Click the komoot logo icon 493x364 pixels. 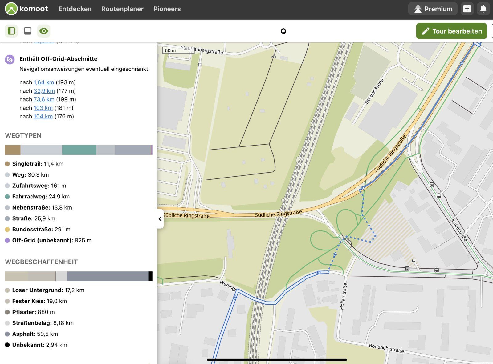[11, 9]
